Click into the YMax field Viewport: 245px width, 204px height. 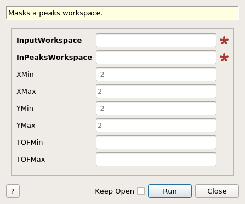point(156,126)
